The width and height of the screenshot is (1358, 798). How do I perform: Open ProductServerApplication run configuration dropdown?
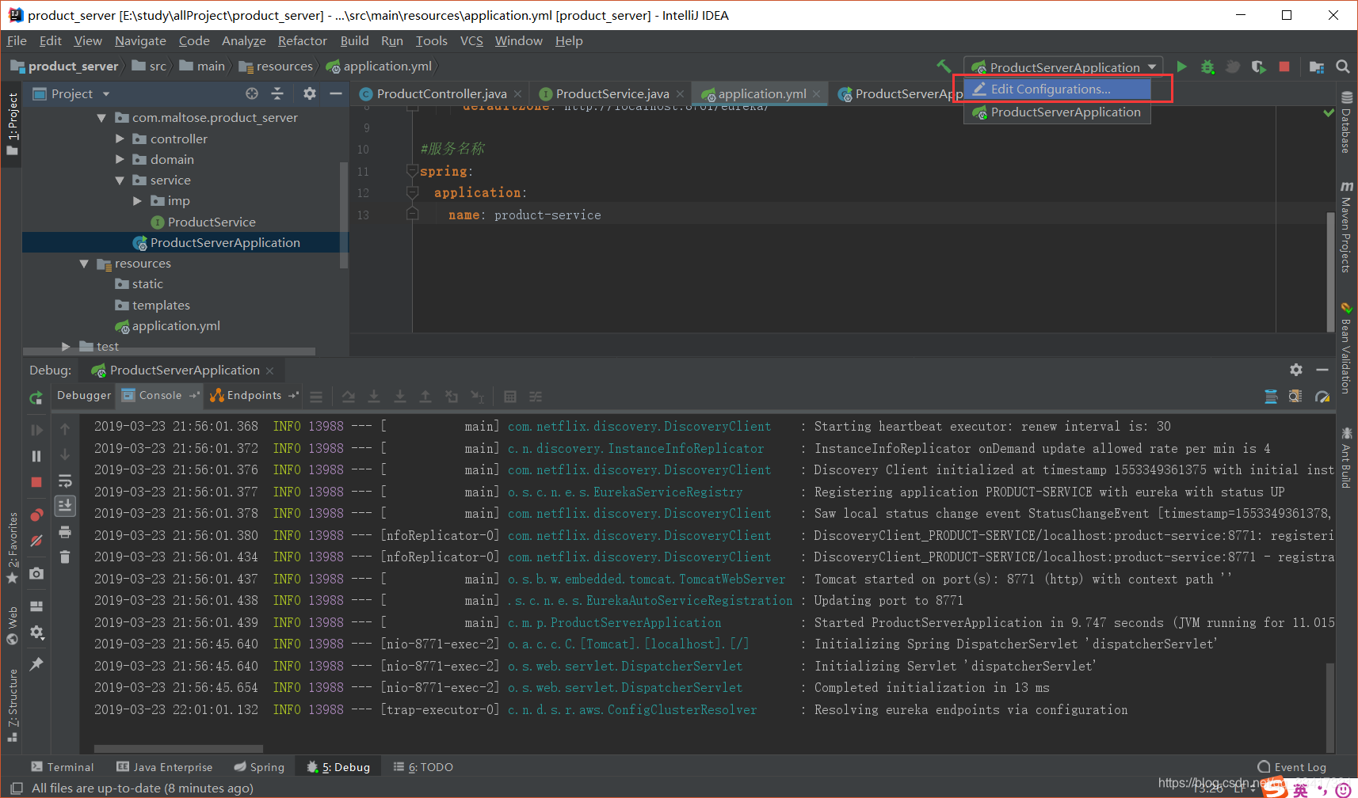tap(1064, 67)
